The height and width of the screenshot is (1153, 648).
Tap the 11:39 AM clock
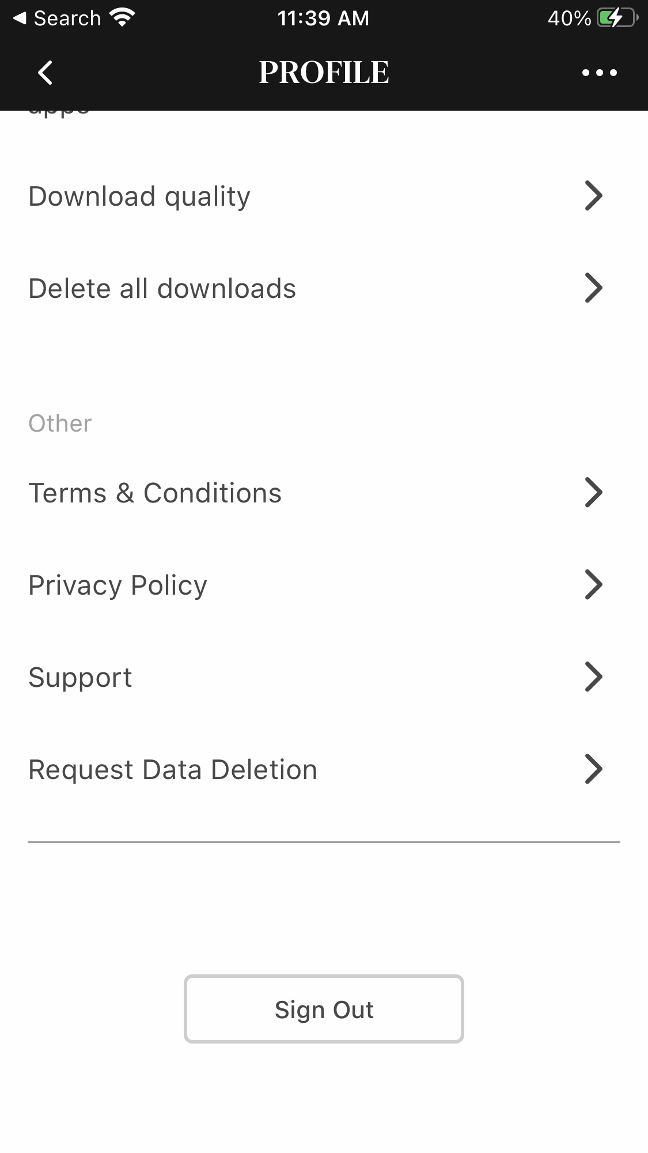323,18
